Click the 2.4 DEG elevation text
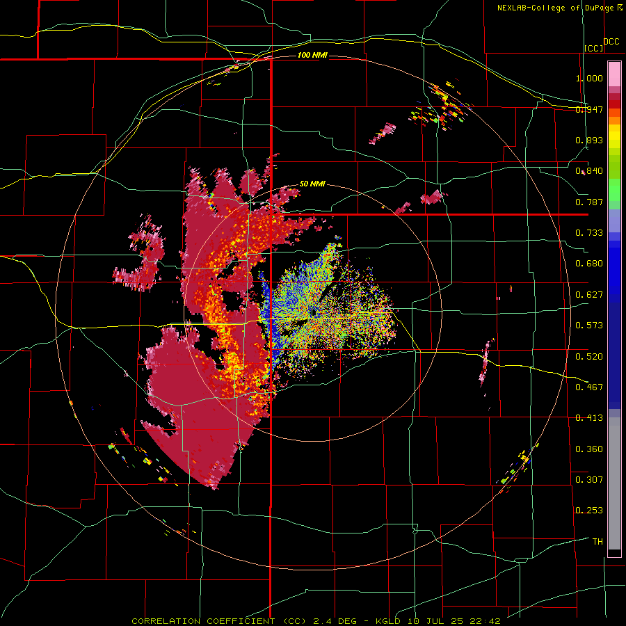 [x=335, y=621]
